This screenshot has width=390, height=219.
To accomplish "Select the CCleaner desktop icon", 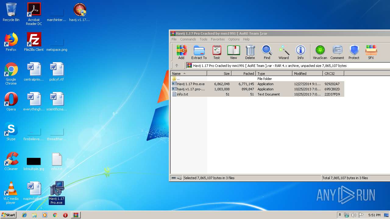I will pos(11,161).
